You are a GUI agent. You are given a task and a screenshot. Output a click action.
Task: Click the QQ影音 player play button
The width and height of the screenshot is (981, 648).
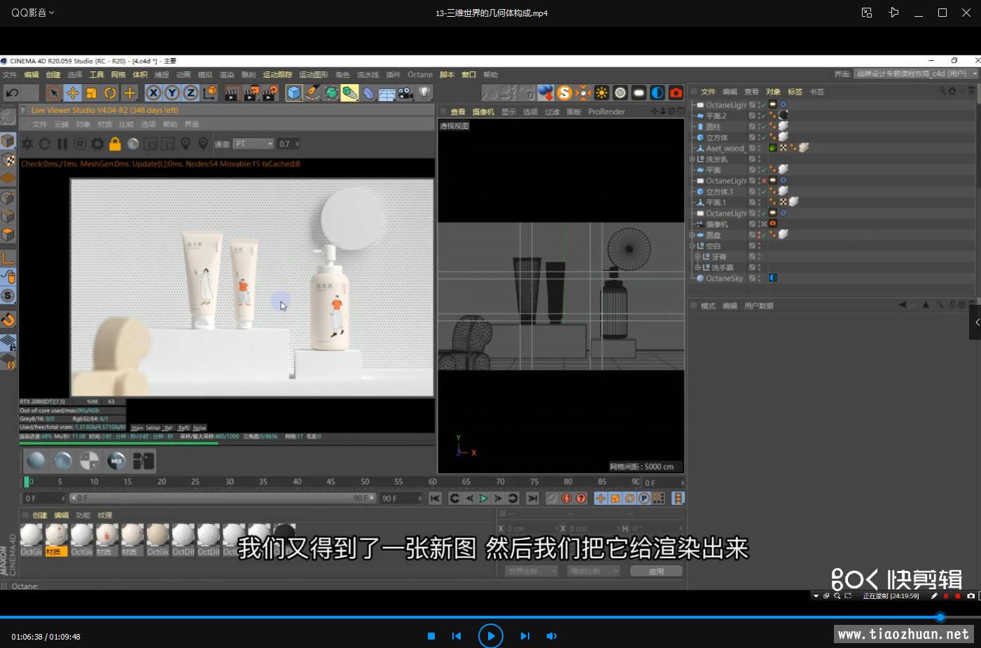[490, 636]
